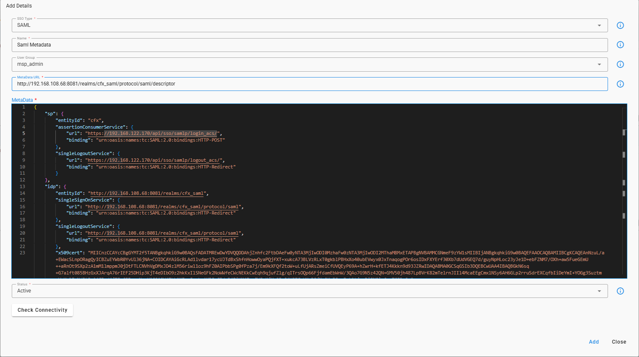639x357 pixels.
Task: Expand the User Group dropdown showing msp_admin
Action: (x=294, y=64)
